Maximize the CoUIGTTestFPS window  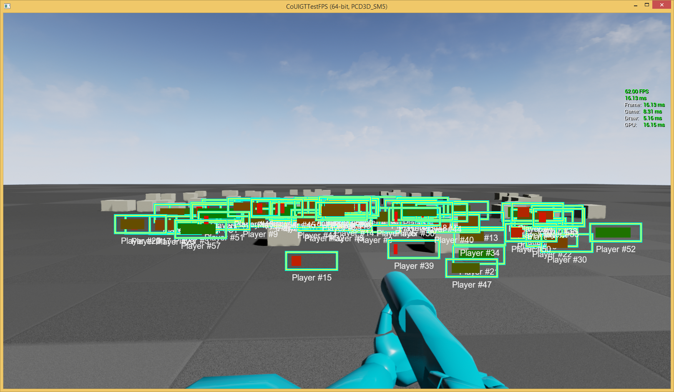point(647,5)
